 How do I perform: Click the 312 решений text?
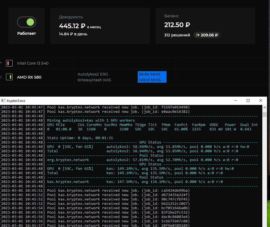pyautogui.click(x=177, y=35)
